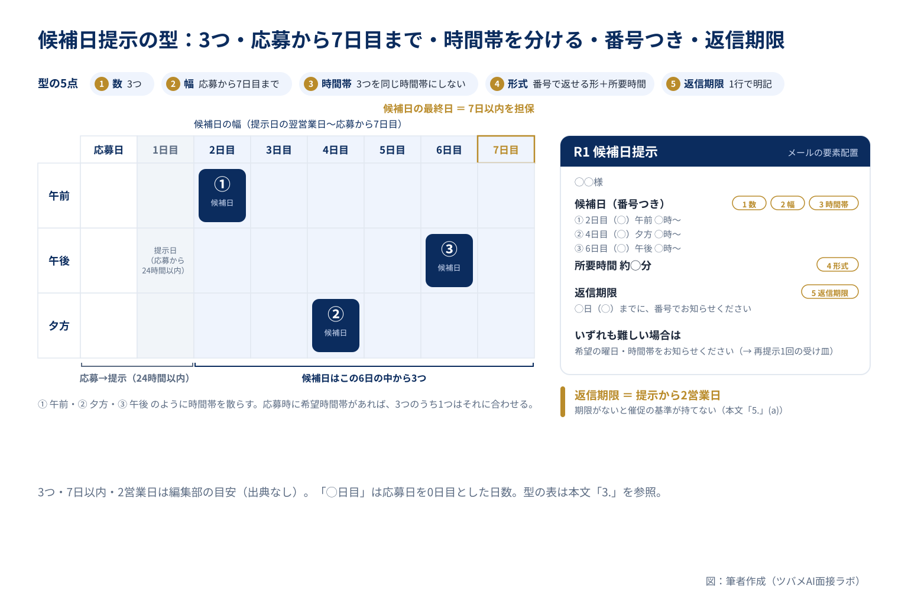Select the ③ 候補日 block in the grid
The image size is (908, 605).
click(x=449, y=261)
